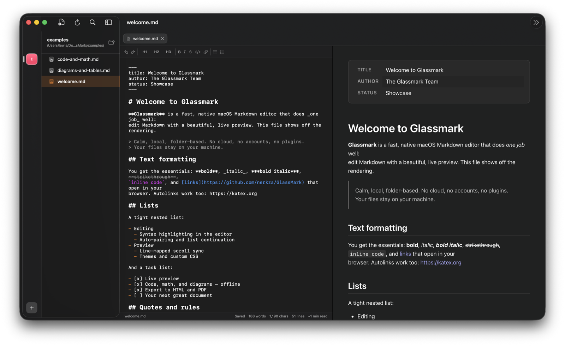The image size is (565, 346).
Task: Click the '# Welcome to Glassmark' editor heading
Action: coord(173,102)
